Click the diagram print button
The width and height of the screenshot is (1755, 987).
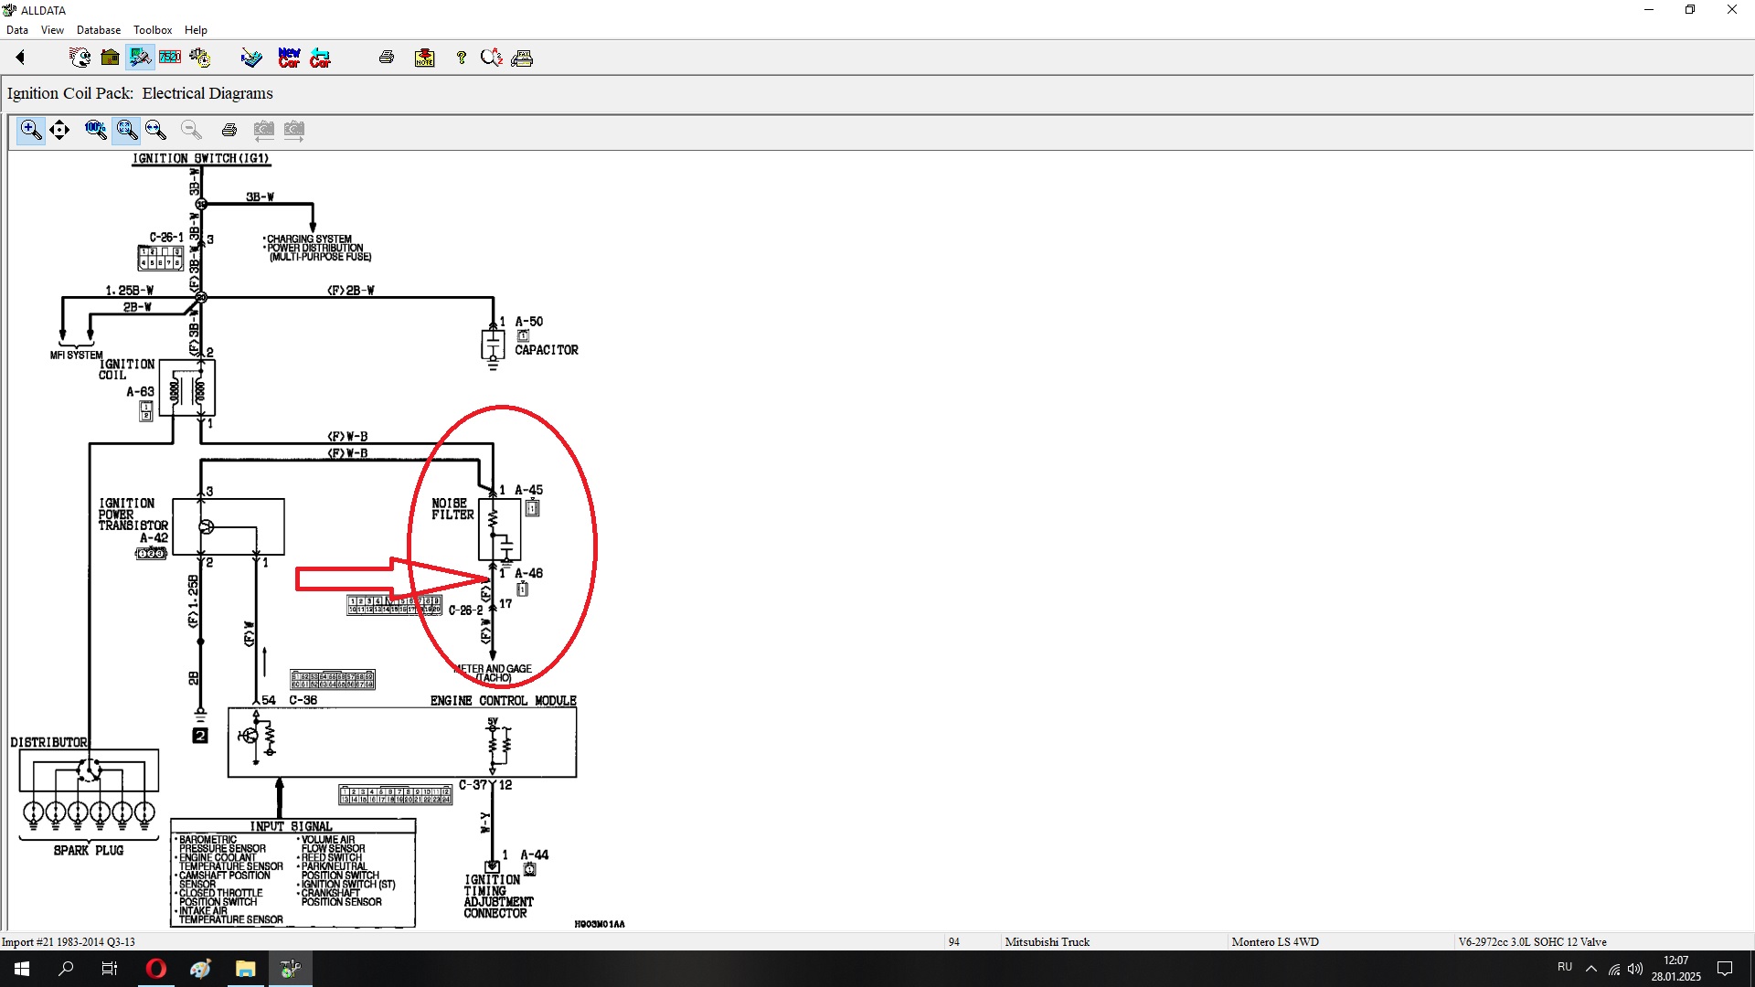[x=229, y=130]
